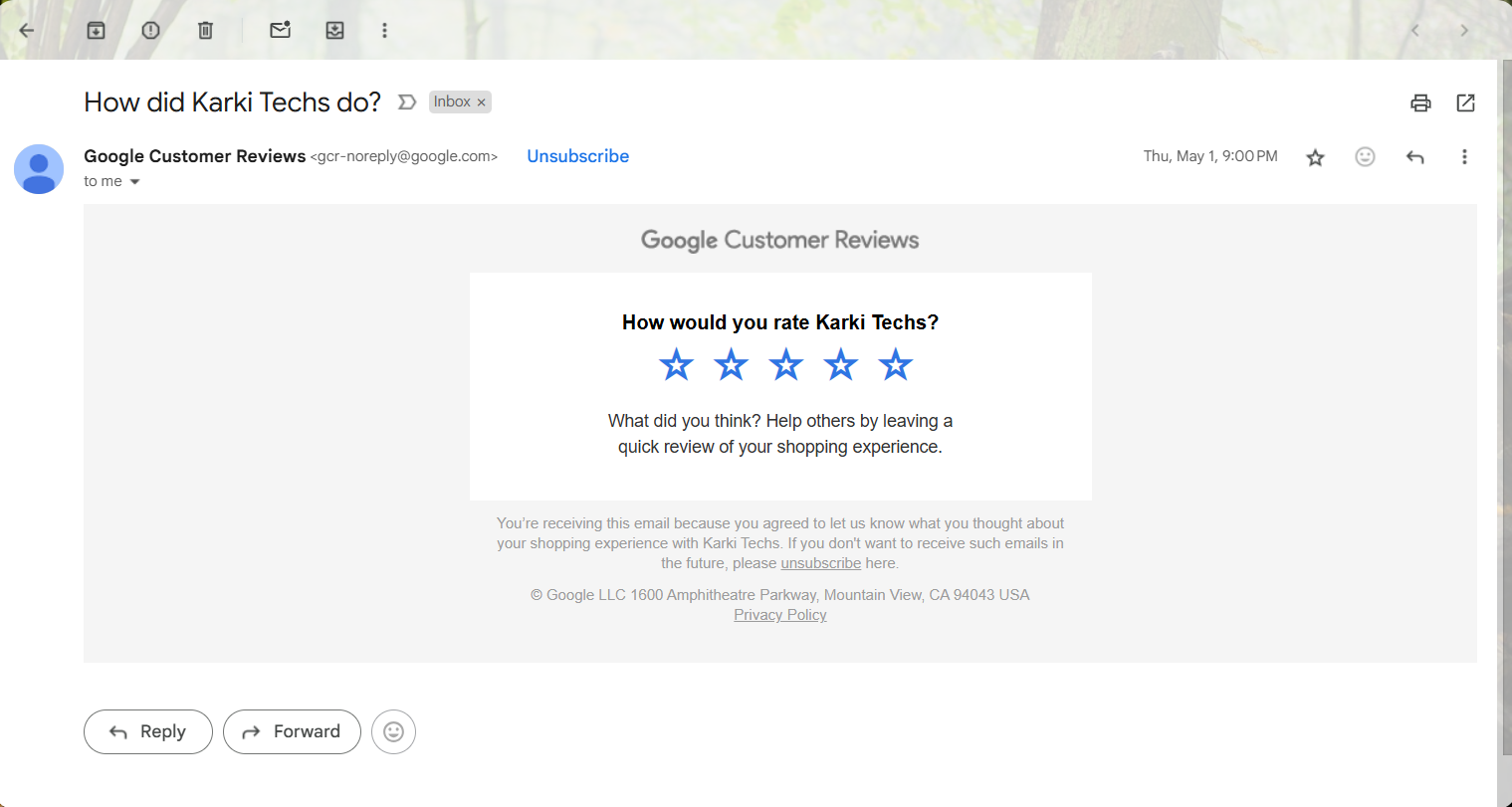Rate Karki Techs two stars
The image size is (1512, 807).
tap(731, 365)
